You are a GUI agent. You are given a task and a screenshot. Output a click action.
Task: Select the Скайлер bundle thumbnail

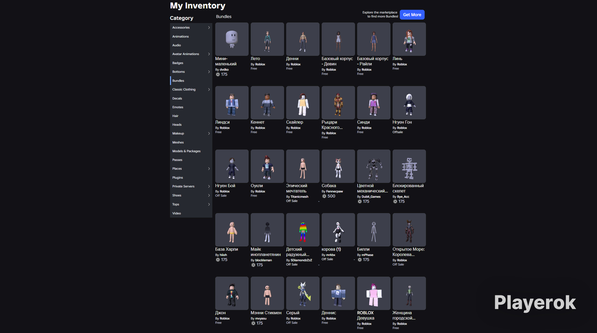point(303,103)
